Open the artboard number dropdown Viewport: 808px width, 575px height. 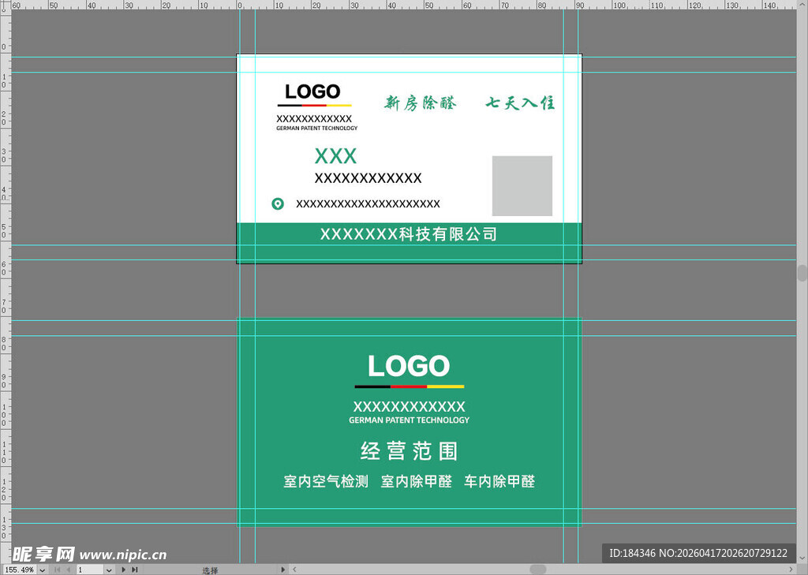(x=109, y=569)
